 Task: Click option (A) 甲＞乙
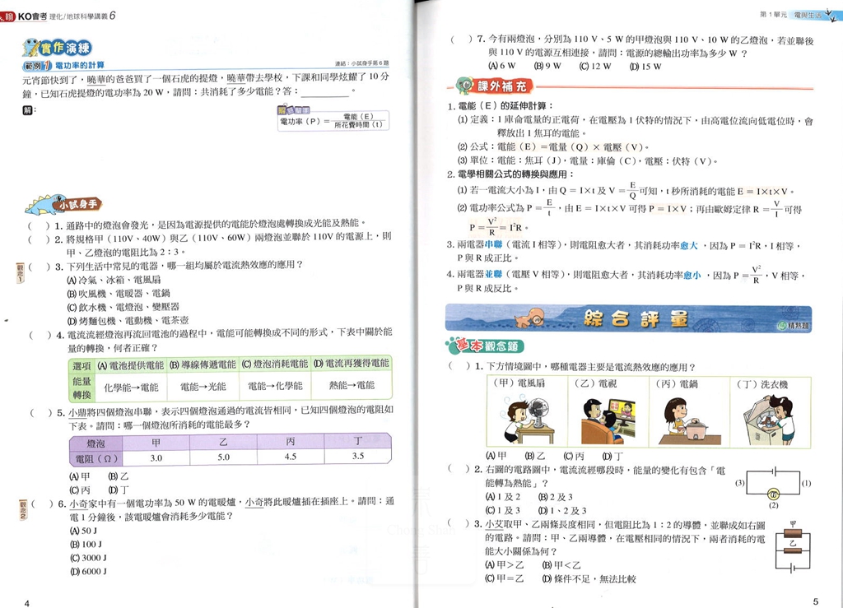(505, 565)
